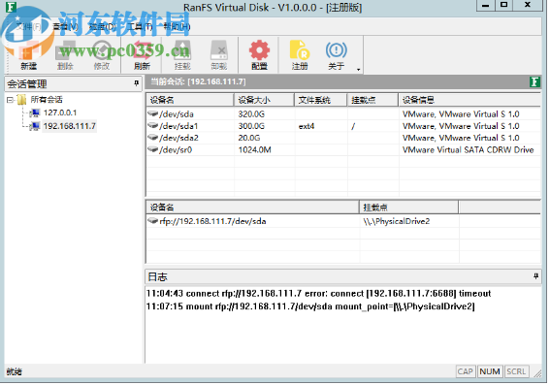Click the 300.0G size cell

[251, 126]
